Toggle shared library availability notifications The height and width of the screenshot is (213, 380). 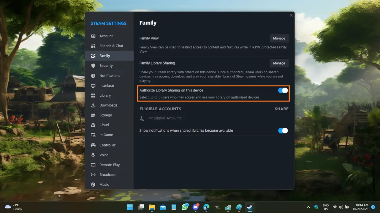283,130
